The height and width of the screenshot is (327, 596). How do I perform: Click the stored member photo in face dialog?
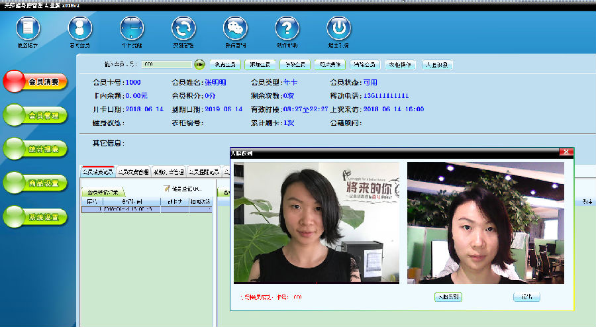(x=317, y=223)
